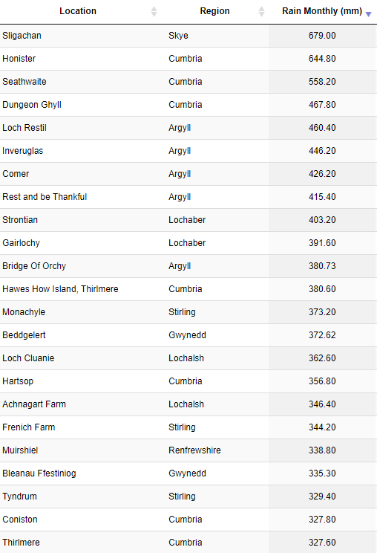Toggle Rain Monthly descending sort arrow

pos(368,14)
